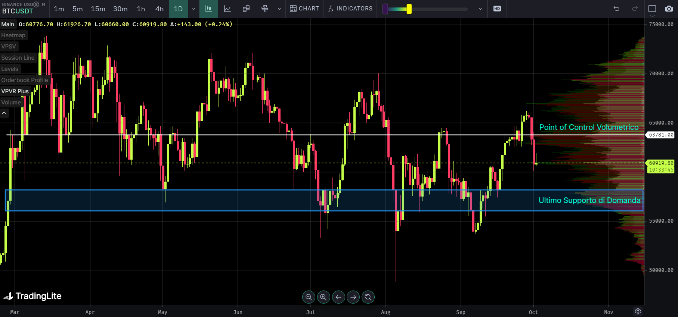The height and width of the screenshot is (317, 678).
Task: Select the 1D timeframe
Action: (x=178, y=9)
